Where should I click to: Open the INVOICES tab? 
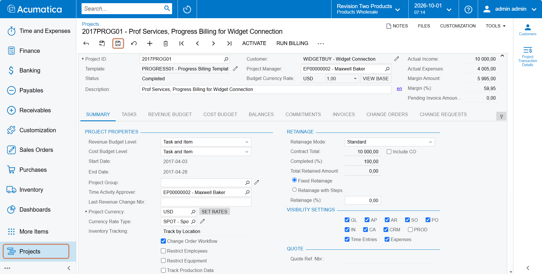344,114
